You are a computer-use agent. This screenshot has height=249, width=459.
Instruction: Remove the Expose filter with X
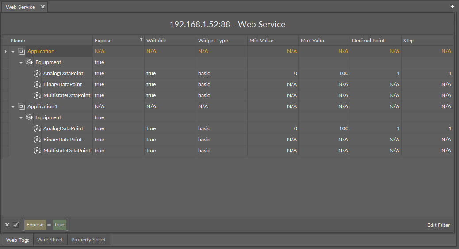[x=7, y=225]
